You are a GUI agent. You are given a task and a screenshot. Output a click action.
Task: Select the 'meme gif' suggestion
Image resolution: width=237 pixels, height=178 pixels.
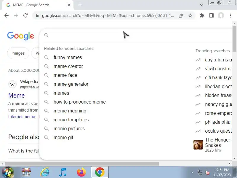click(x=63, y=138)
